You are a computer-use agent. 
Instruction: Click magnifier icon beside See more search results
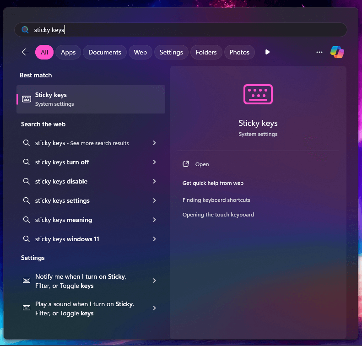click(x=27, y=143)
